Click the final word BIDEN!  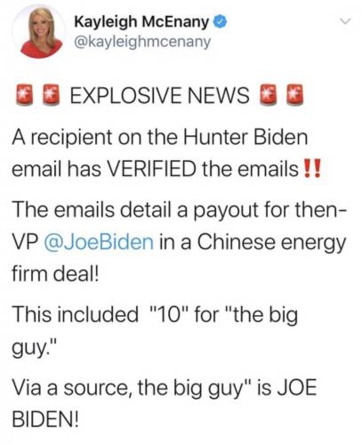(x=45, y=419)
